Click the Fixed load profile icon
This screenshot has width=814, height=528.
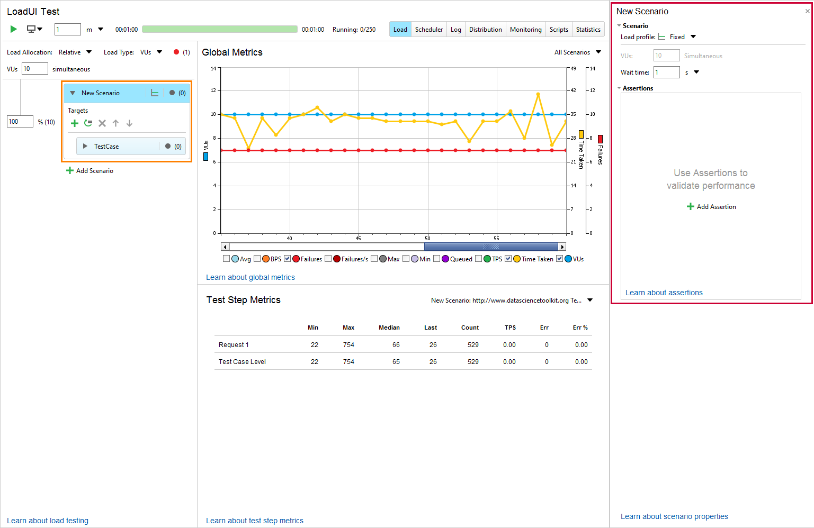[661, 37]
